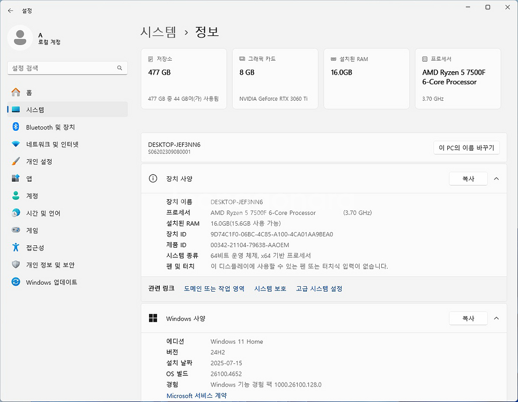
Task: Click the storage disk icon on 저장소 card
Action: [x=151, y=59]
